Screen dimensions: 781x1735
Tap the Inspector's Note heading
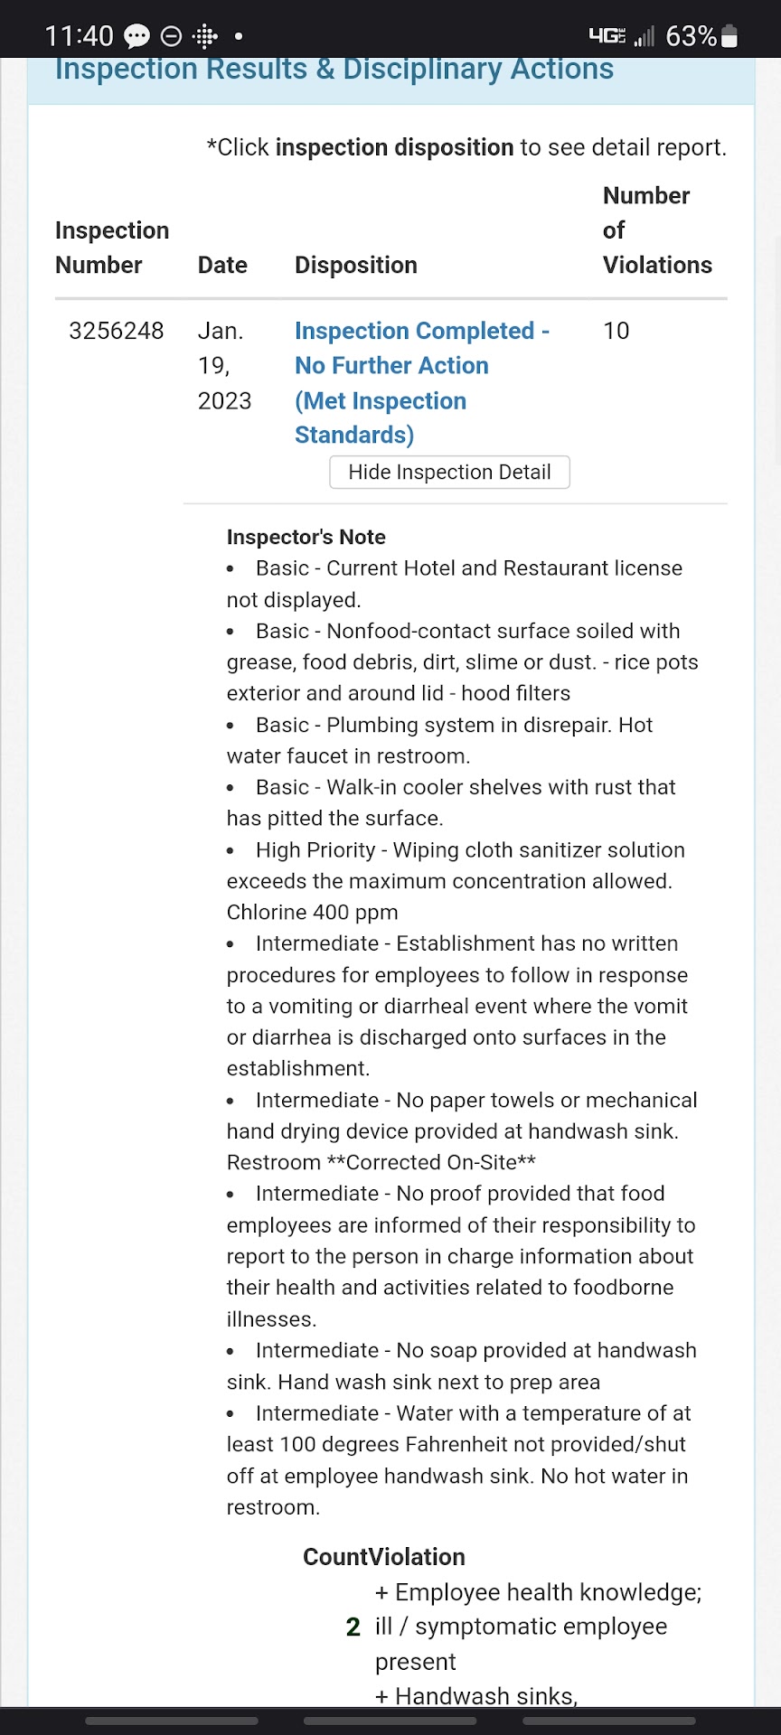coord(306,537)
